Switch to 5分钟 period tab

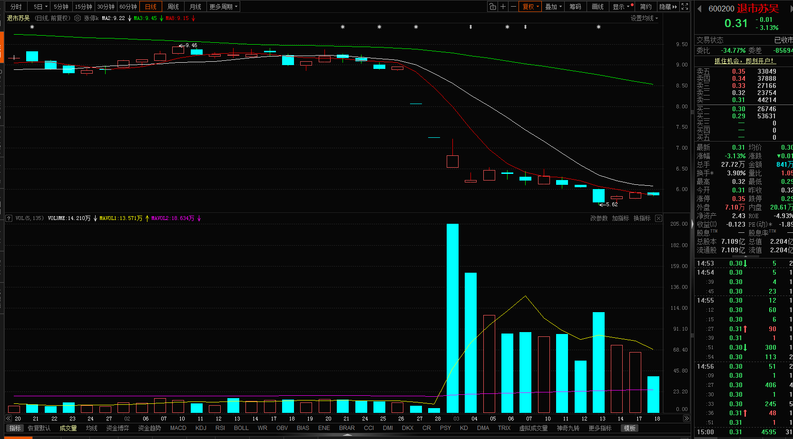click(x=61, y=7)
